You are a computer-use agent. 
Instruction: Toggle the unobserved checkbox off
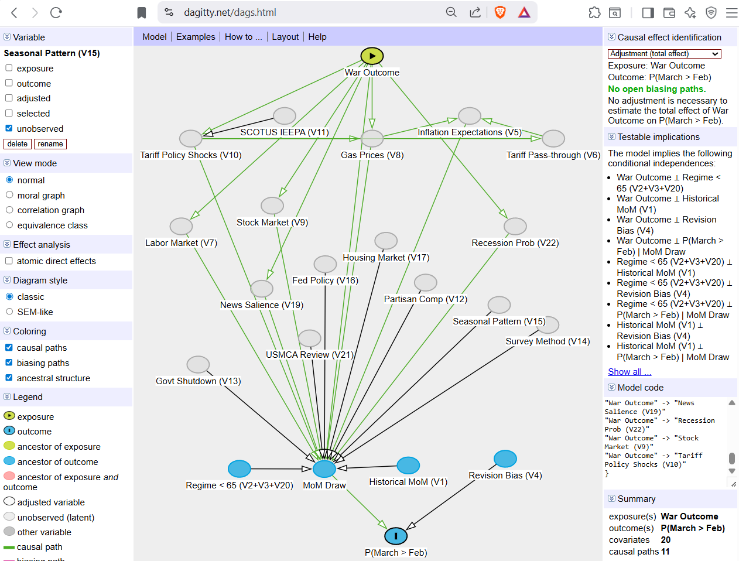pyautogui.click(x=9, y=128)
